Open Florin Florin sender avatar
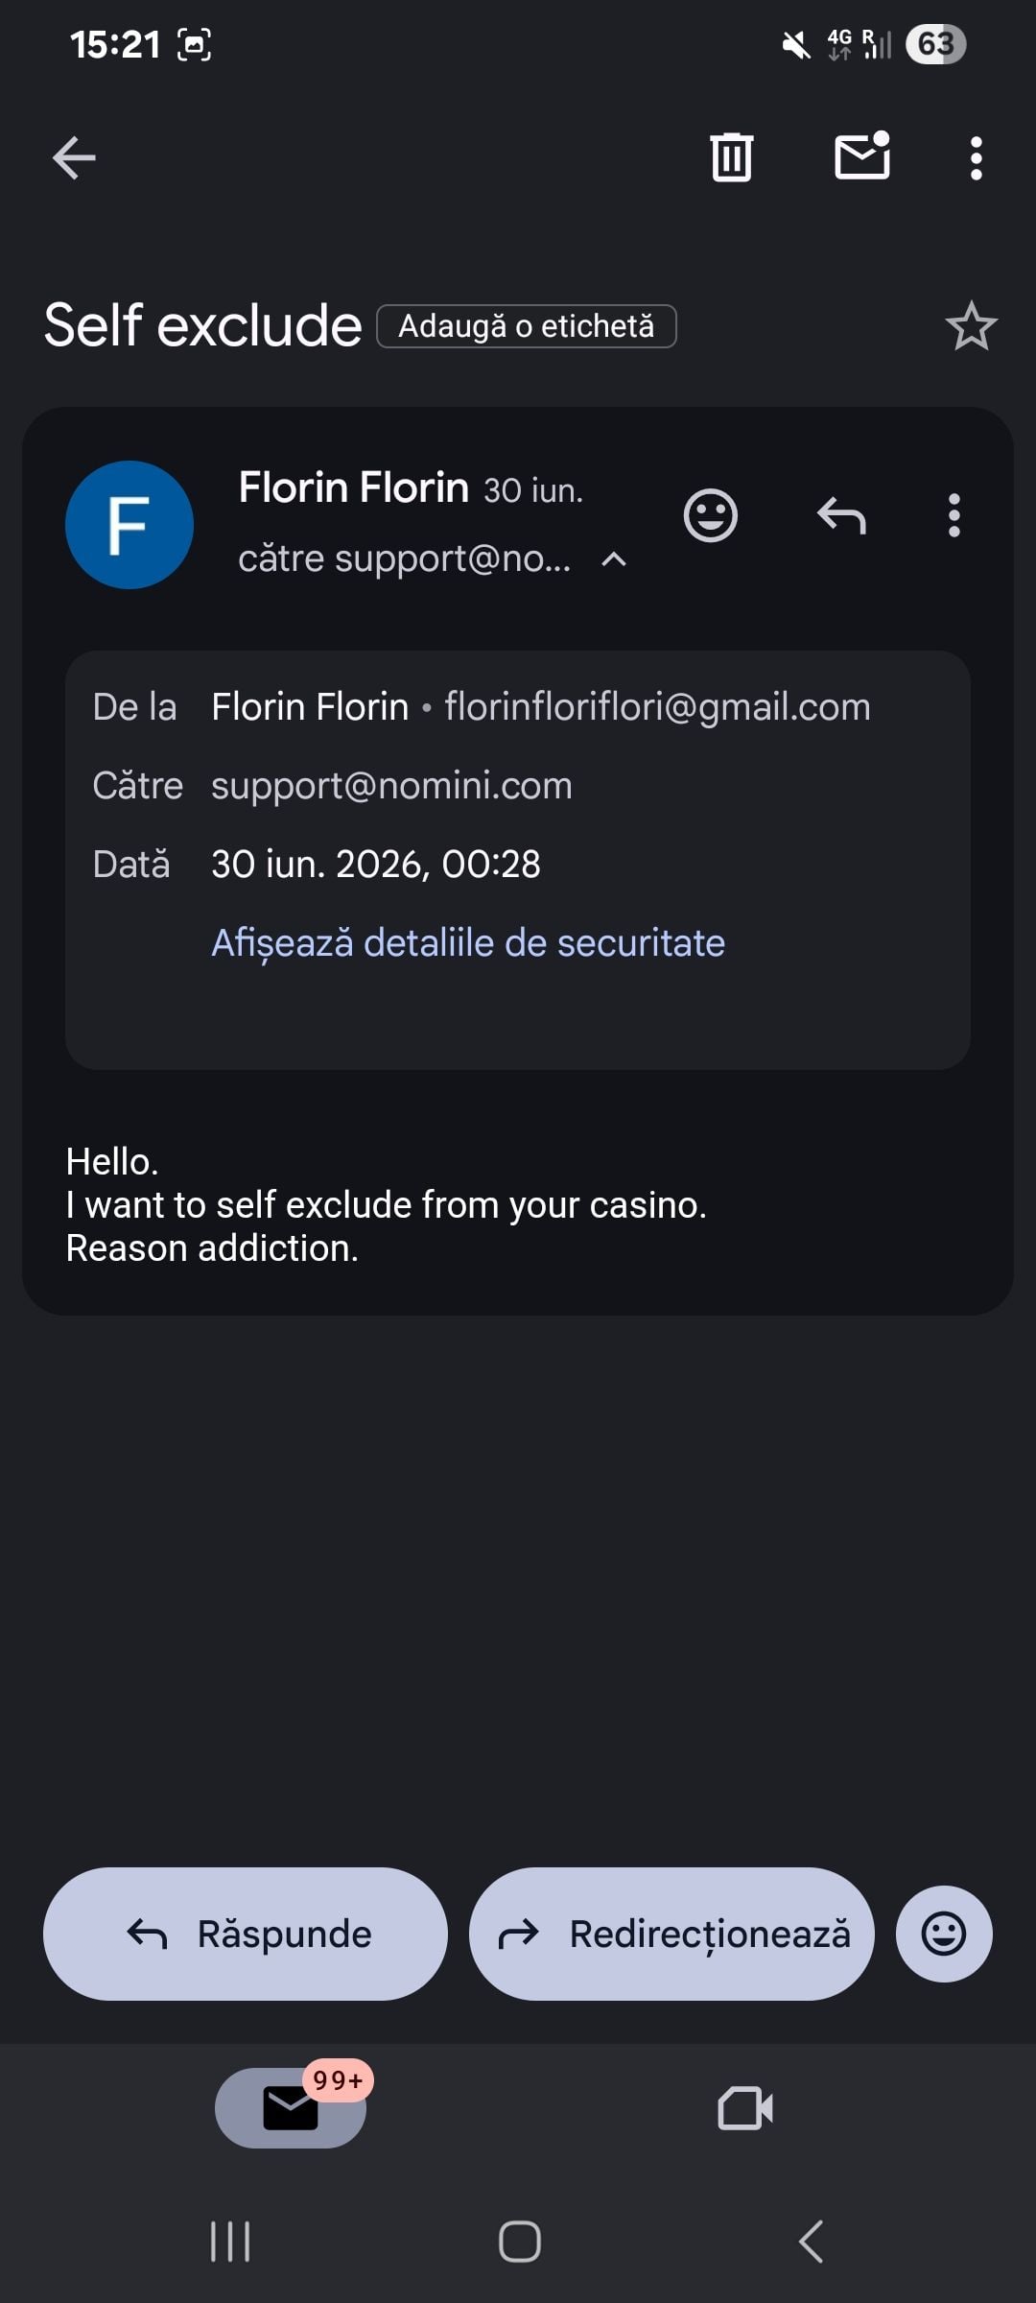 (129, 525)
